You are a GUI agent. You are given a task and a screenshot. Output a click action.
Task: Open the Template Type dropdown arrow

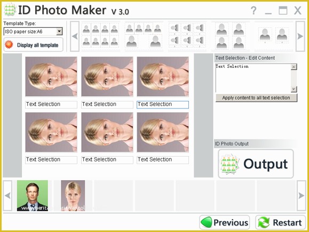pos(59,32)
